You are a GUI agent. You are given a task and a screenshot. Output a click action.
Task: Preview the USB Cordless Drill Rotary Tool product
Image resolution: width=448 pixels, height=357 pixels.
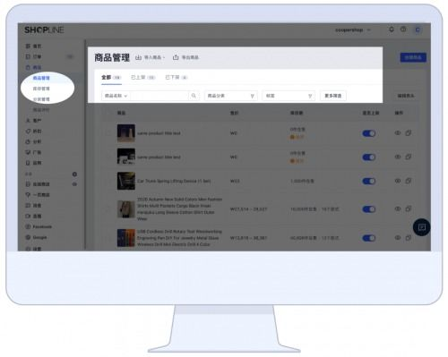398,238
